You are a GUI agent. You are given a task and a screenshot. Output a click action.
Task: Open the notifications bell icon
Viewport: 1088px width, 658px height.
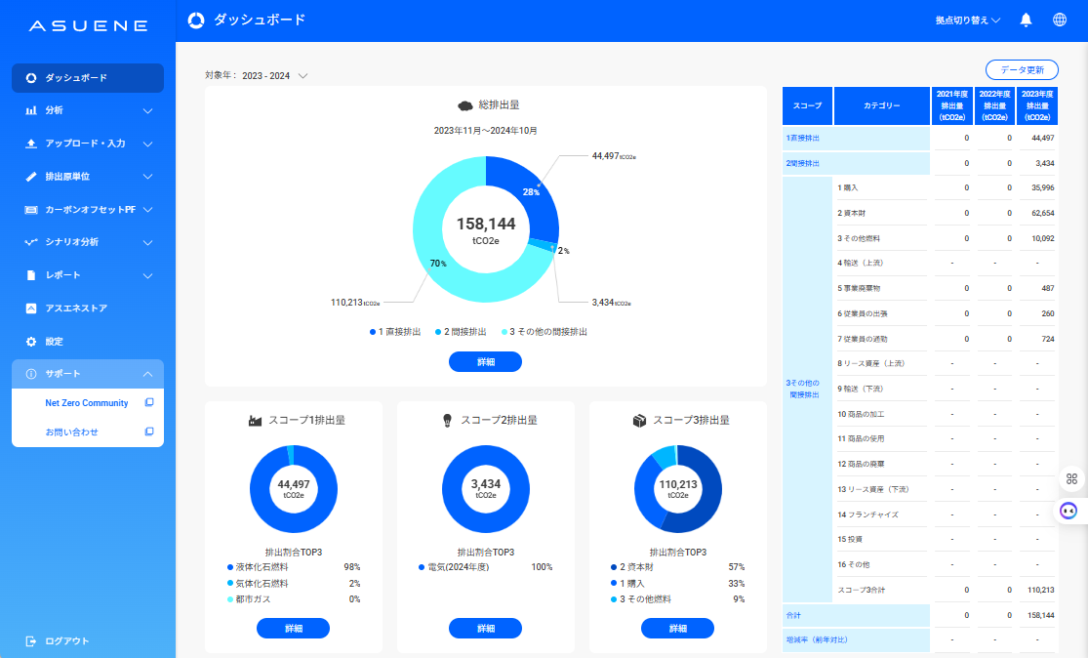1026,21
